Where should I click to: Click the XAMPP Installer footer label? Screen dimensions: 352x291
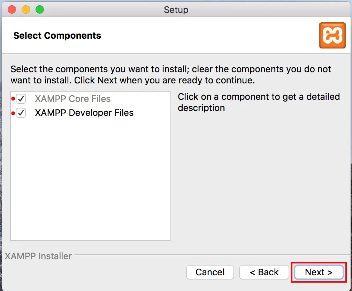(38, 256)
